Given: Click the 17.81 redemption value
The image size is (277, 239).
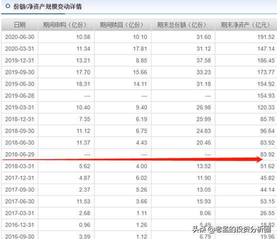Looking at the screenshot, I should point(140,48).
